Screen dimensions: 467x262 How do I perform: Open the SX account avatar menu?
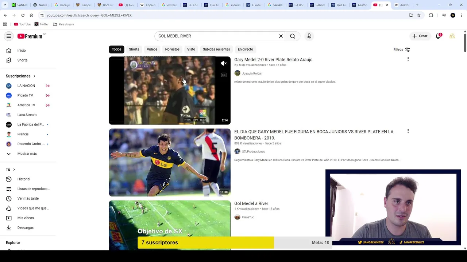452,36
